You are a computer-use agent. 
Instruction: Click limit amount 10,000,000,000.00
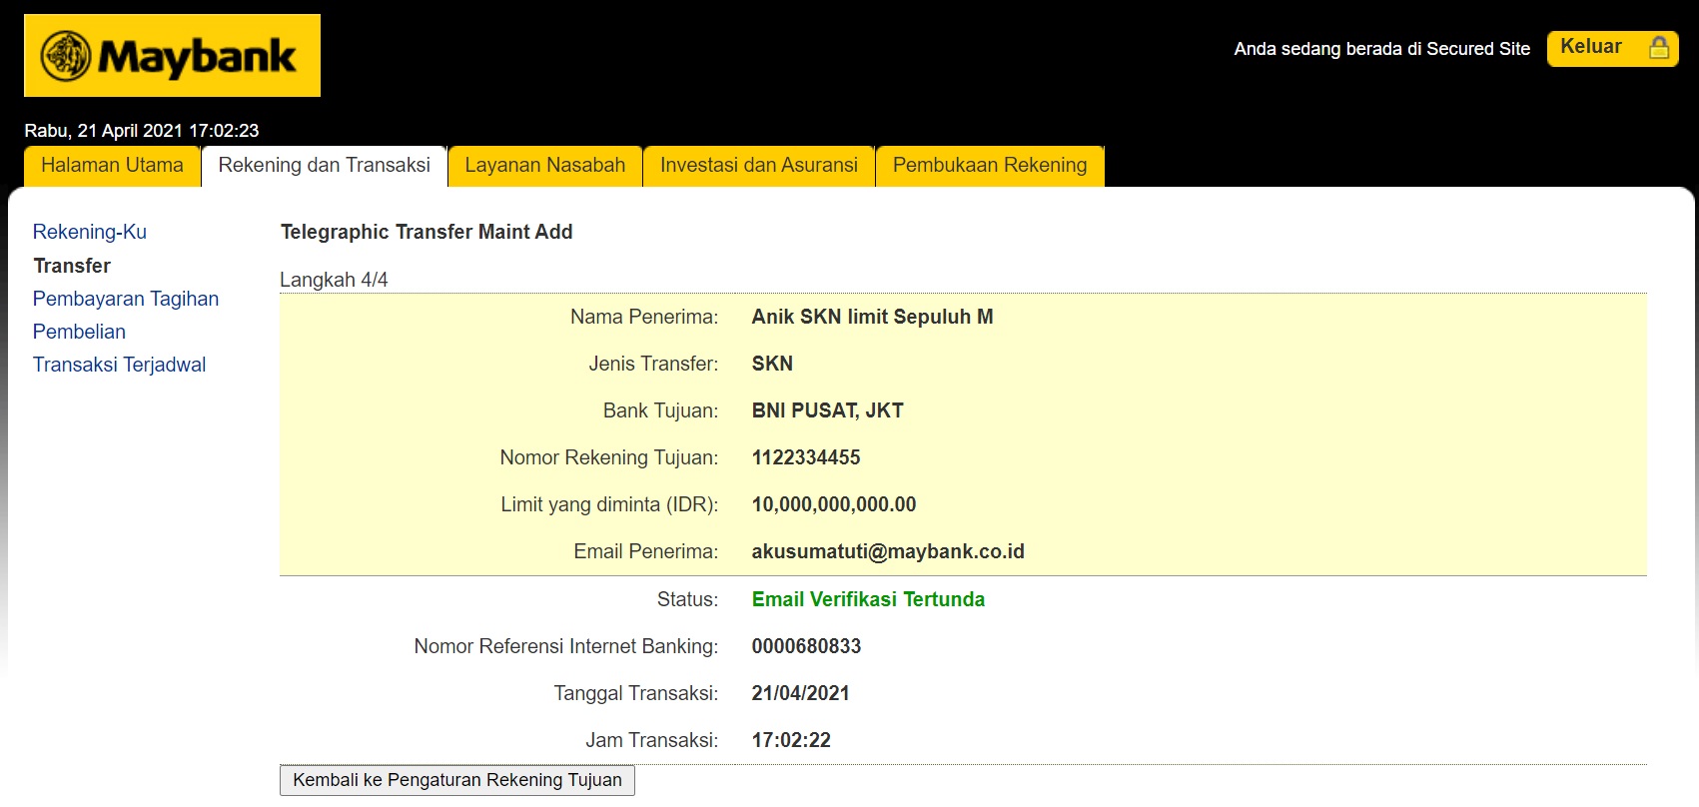coord(834,504)
